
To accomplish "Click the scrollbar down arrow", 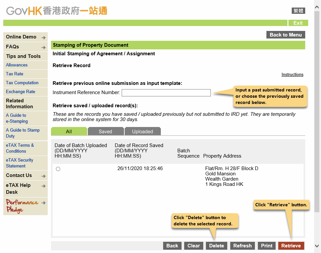I will (x=317, y=246).
